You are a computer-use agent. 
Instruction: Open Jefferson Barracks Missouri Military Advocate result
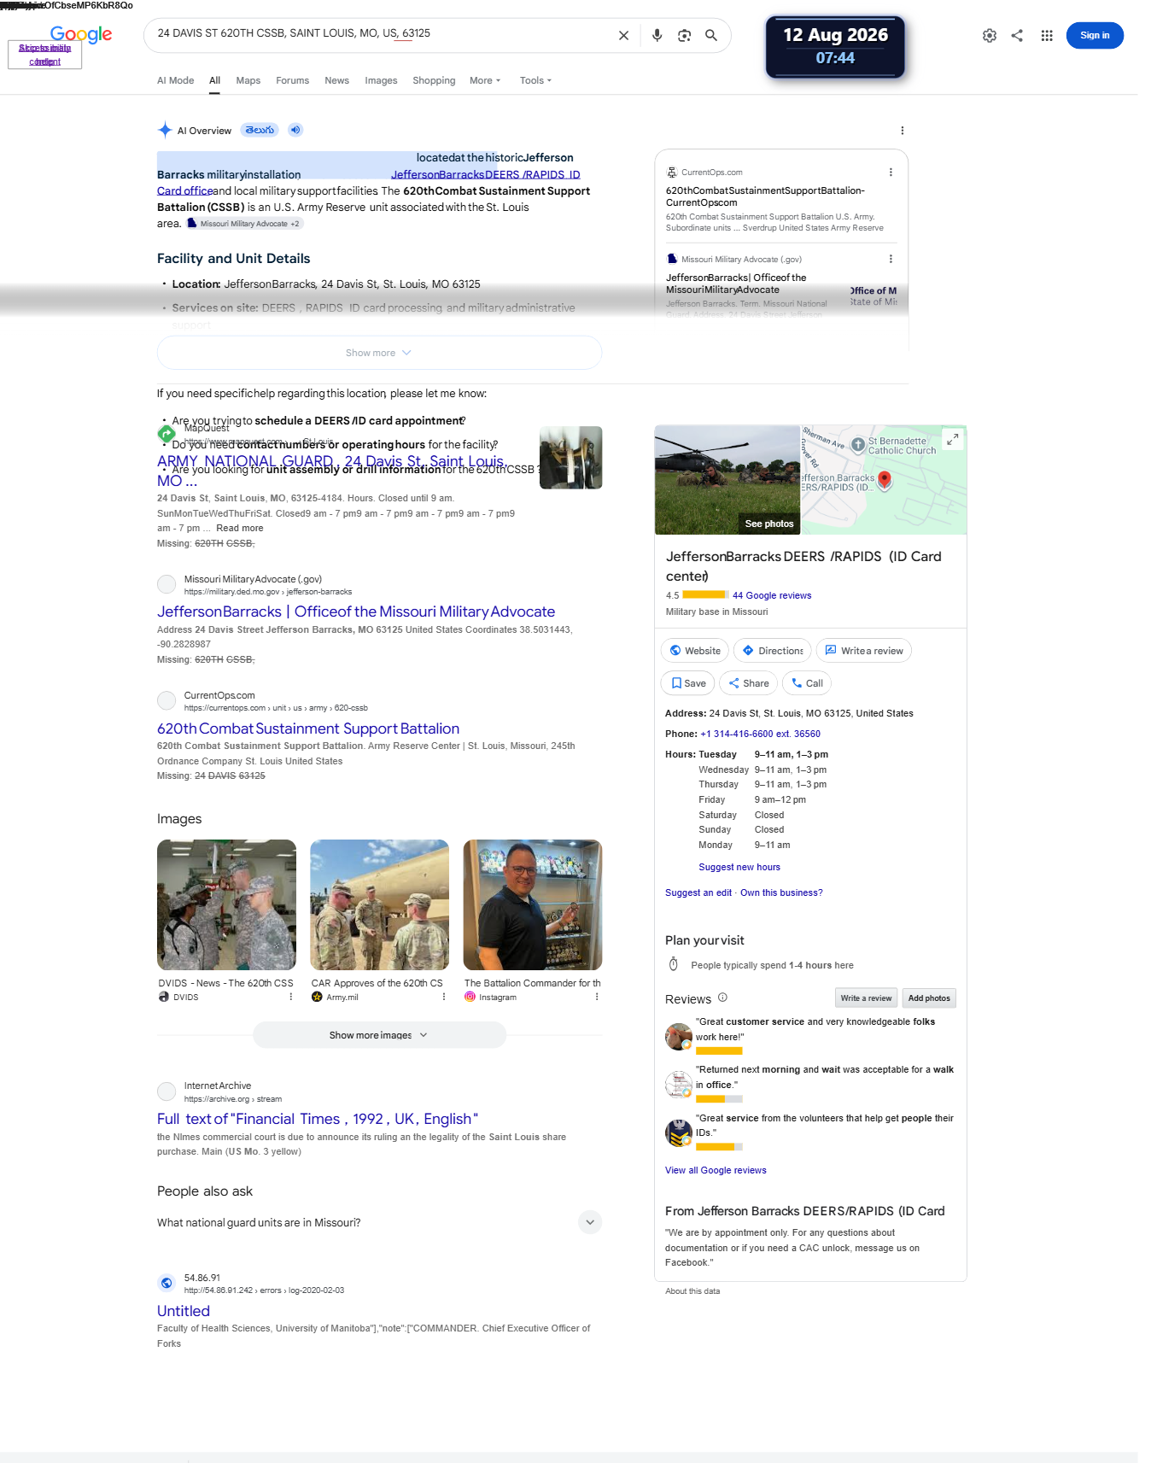[356, 612]
